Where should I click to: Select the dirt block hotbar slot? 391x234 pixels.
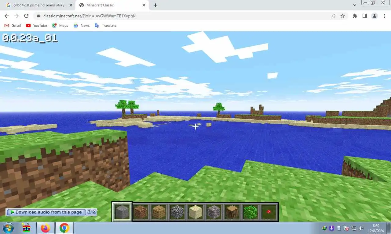(141, 212)
